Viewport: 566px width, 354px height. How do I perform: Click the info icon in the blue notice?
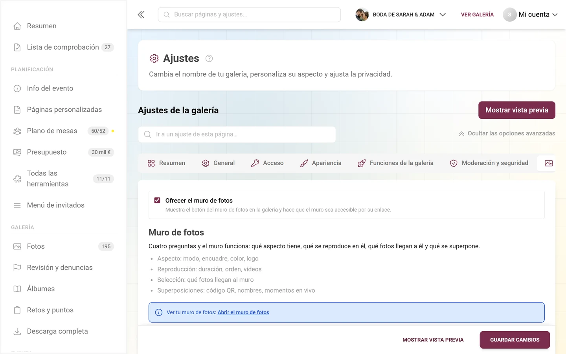(159, 312)
